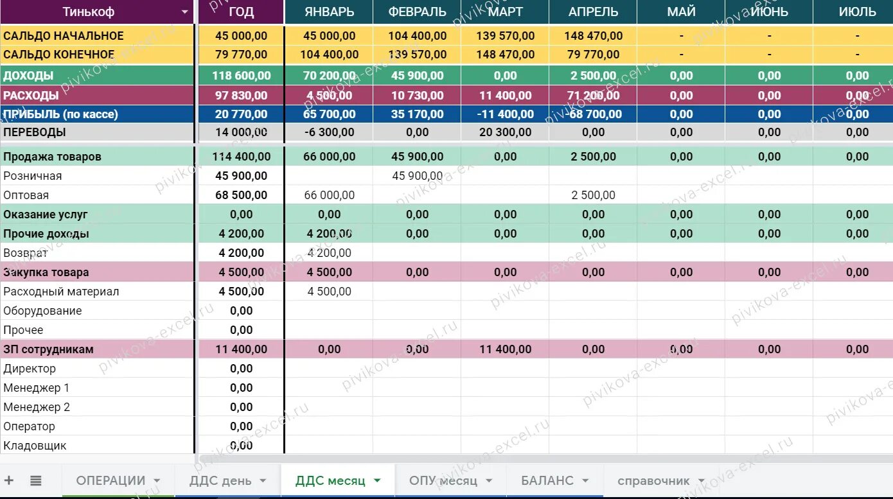Select the ГОД column header

(x=241, y=12)
